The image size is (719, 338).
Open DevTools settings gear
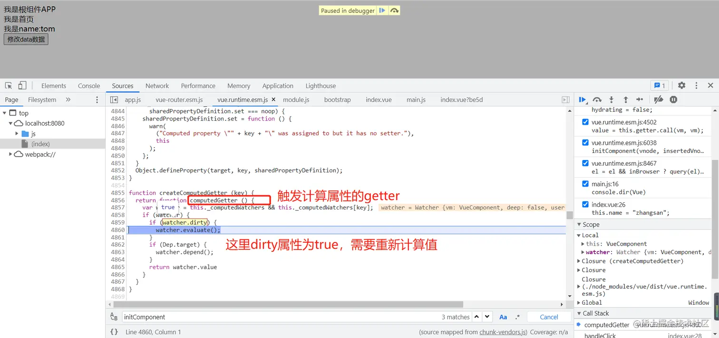coord(681,86)
